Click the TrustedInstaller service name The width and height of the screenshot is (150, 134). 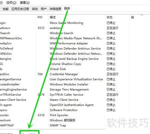coord(10,84)
